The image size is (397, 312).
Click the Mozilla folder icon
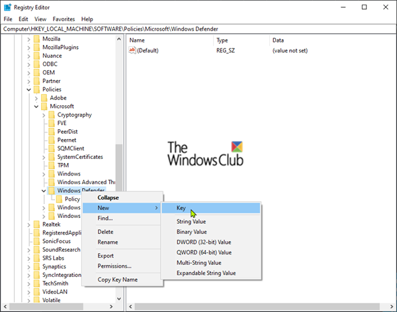click(x=37, y=39)
